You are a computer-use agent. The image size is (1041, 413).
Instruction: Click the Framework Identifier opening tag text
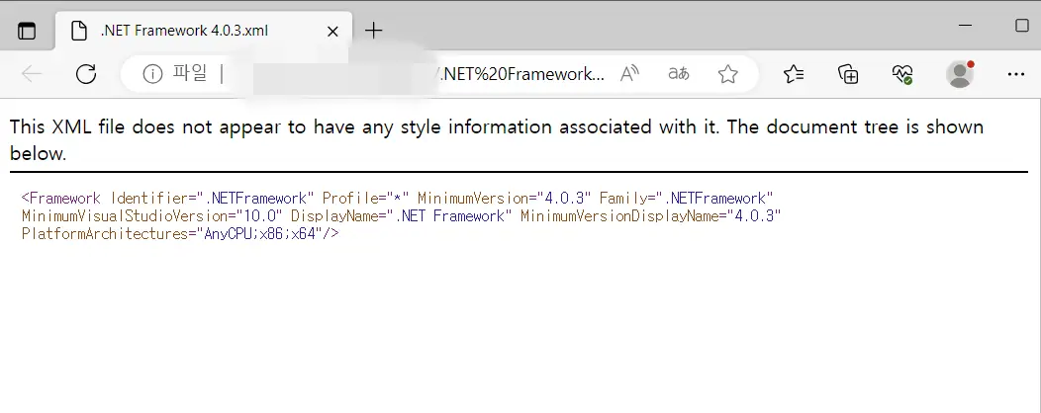pyautogui.click(x=168, y=199)
